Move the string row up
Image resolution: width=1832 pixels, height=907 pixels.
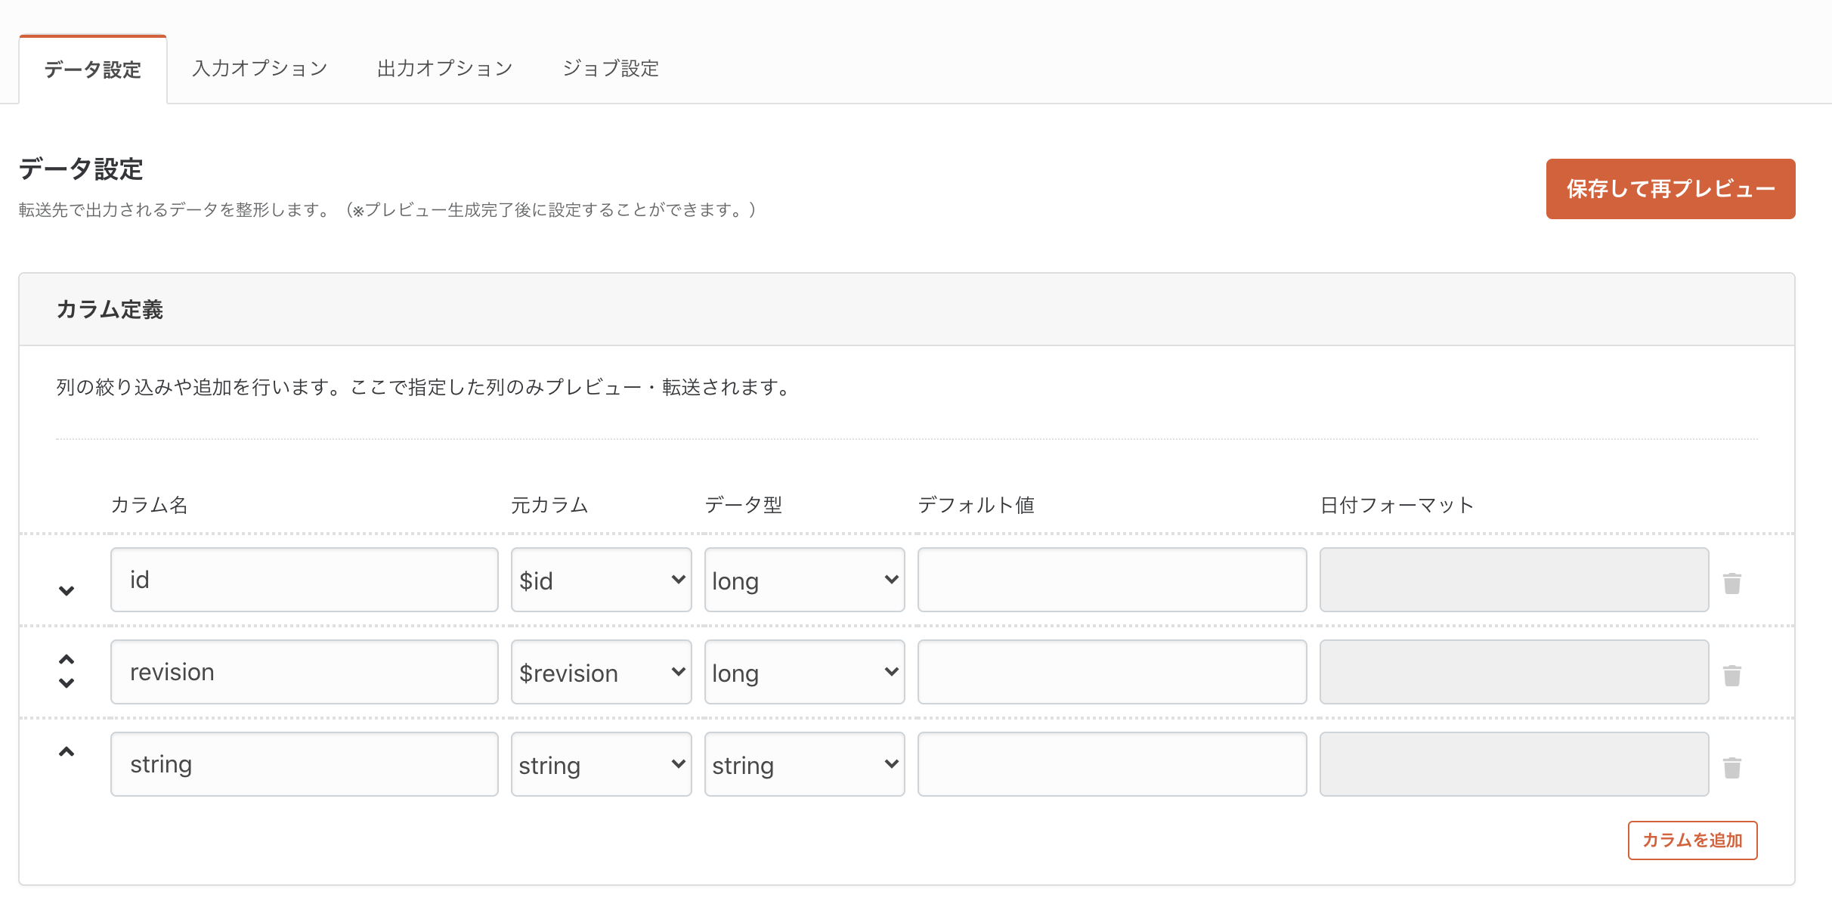[x=67, y=752]
